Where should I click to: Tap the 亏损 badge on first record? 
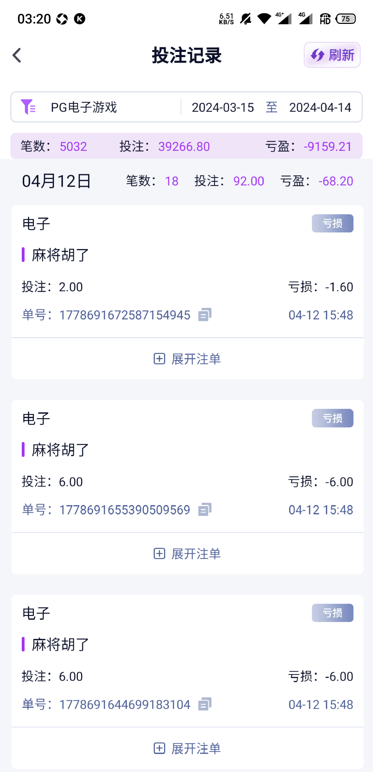[x=332, y=223]
